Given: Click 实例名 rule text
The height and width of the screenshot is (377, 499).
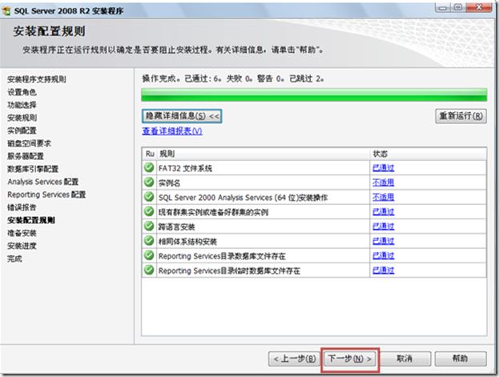Looking at the screenshot, I should pyautogui.click(x=169, y=182).
